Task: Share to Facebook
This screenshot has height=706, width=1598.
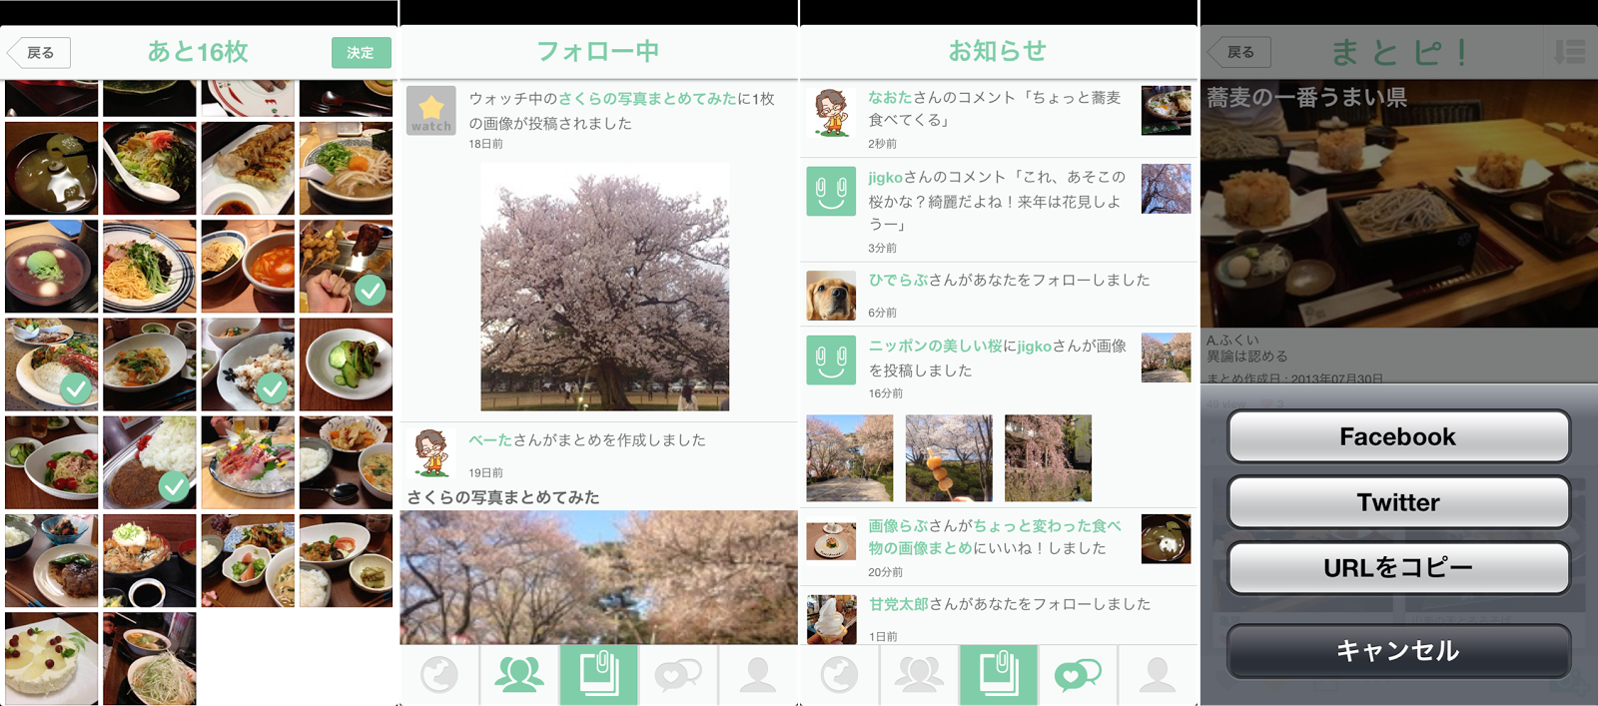Action: click(1398, 436)
